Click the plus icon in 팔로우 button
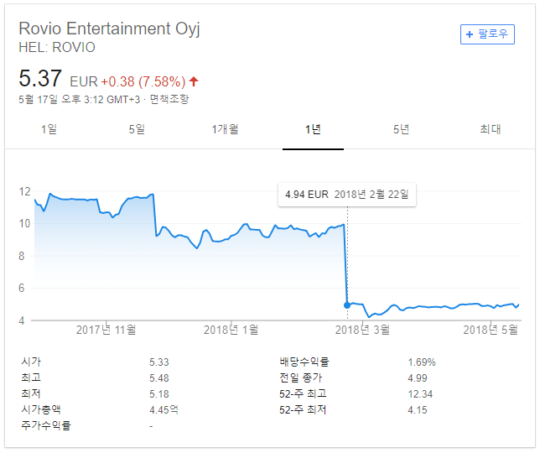 (x=469, y=34)
